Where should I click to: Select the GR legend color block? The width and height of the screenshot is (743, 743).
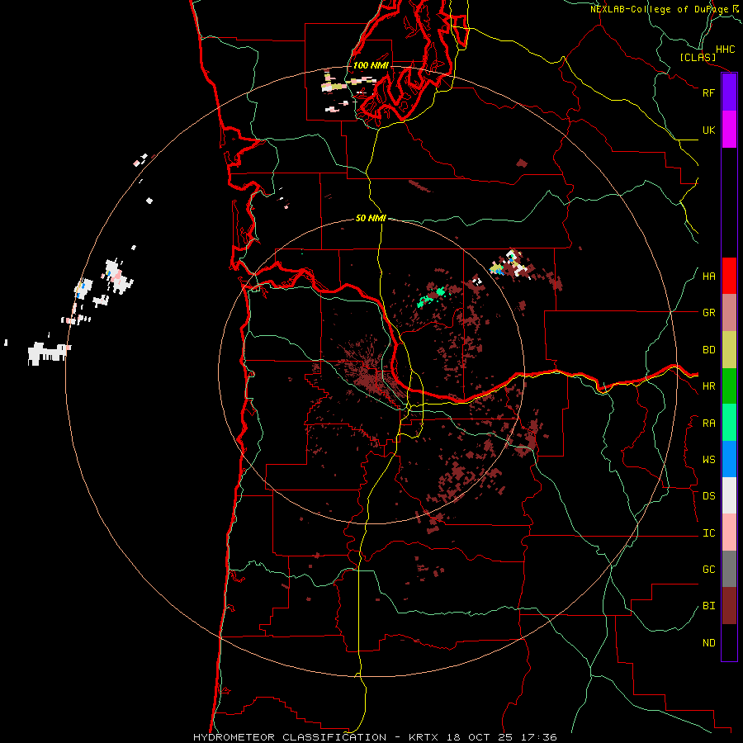tap(729, 313)
